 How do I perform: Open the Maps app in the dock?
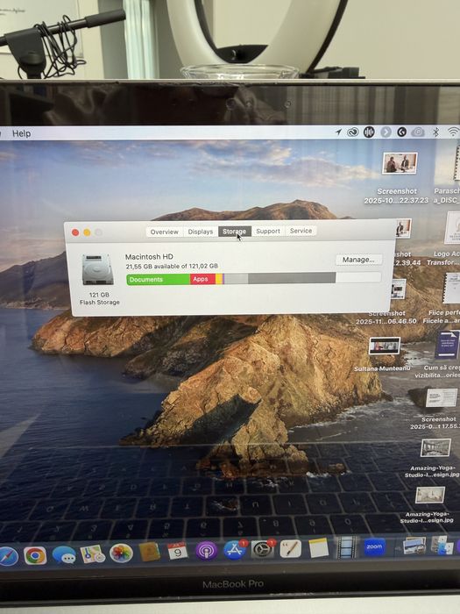pos(92,554)
